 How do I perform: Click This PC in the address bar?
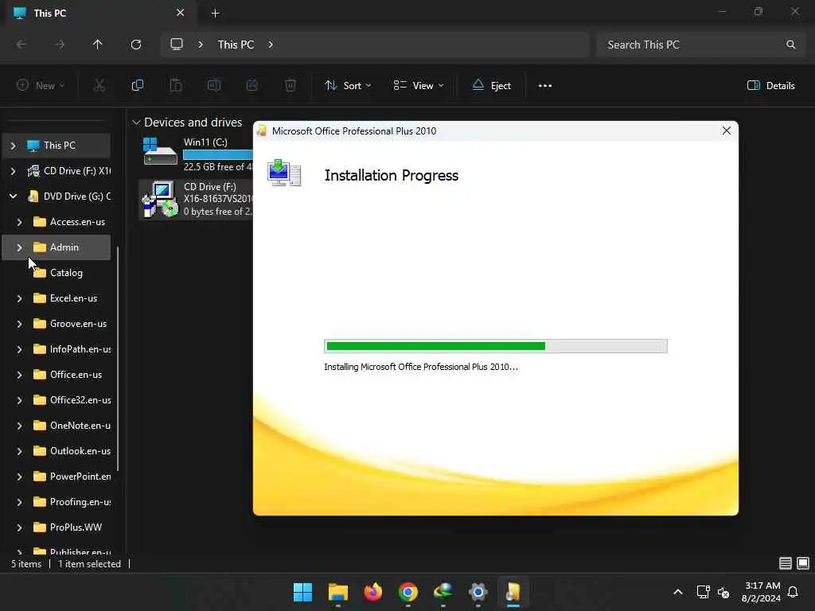(x=236, y=45)
